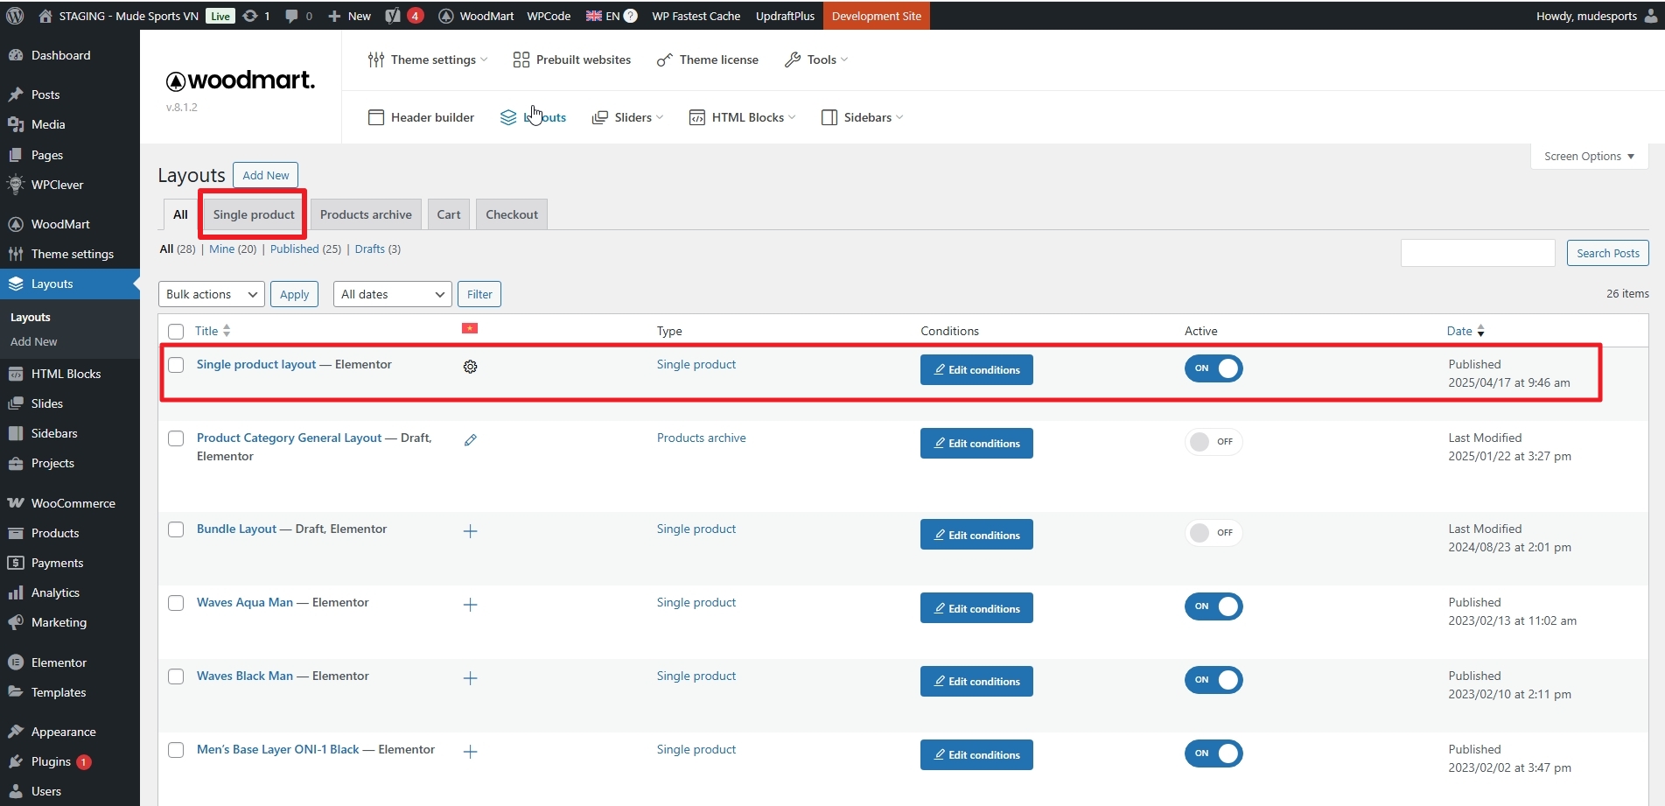Expand the Screen Options panel

pos(1589,156)
